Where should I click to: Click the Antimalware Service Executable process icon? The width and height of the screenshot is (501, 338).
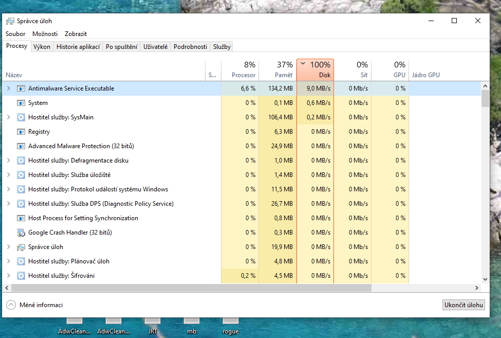(21, 88)
